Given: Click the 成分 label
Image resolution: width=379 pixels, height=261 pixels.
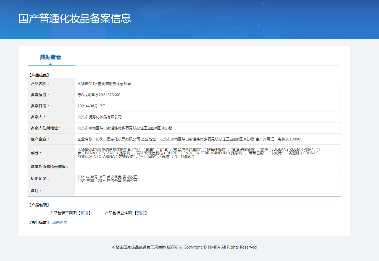Looking at the screenshot, I should pos(36,153).
